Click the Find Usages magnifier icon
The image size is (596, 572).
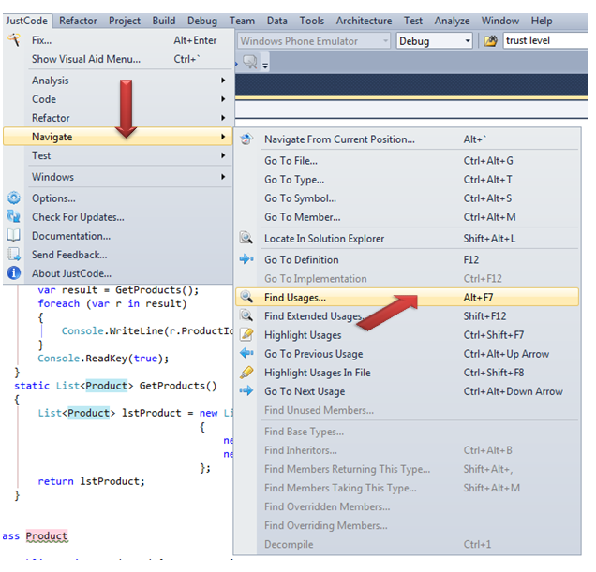point(246,298)
